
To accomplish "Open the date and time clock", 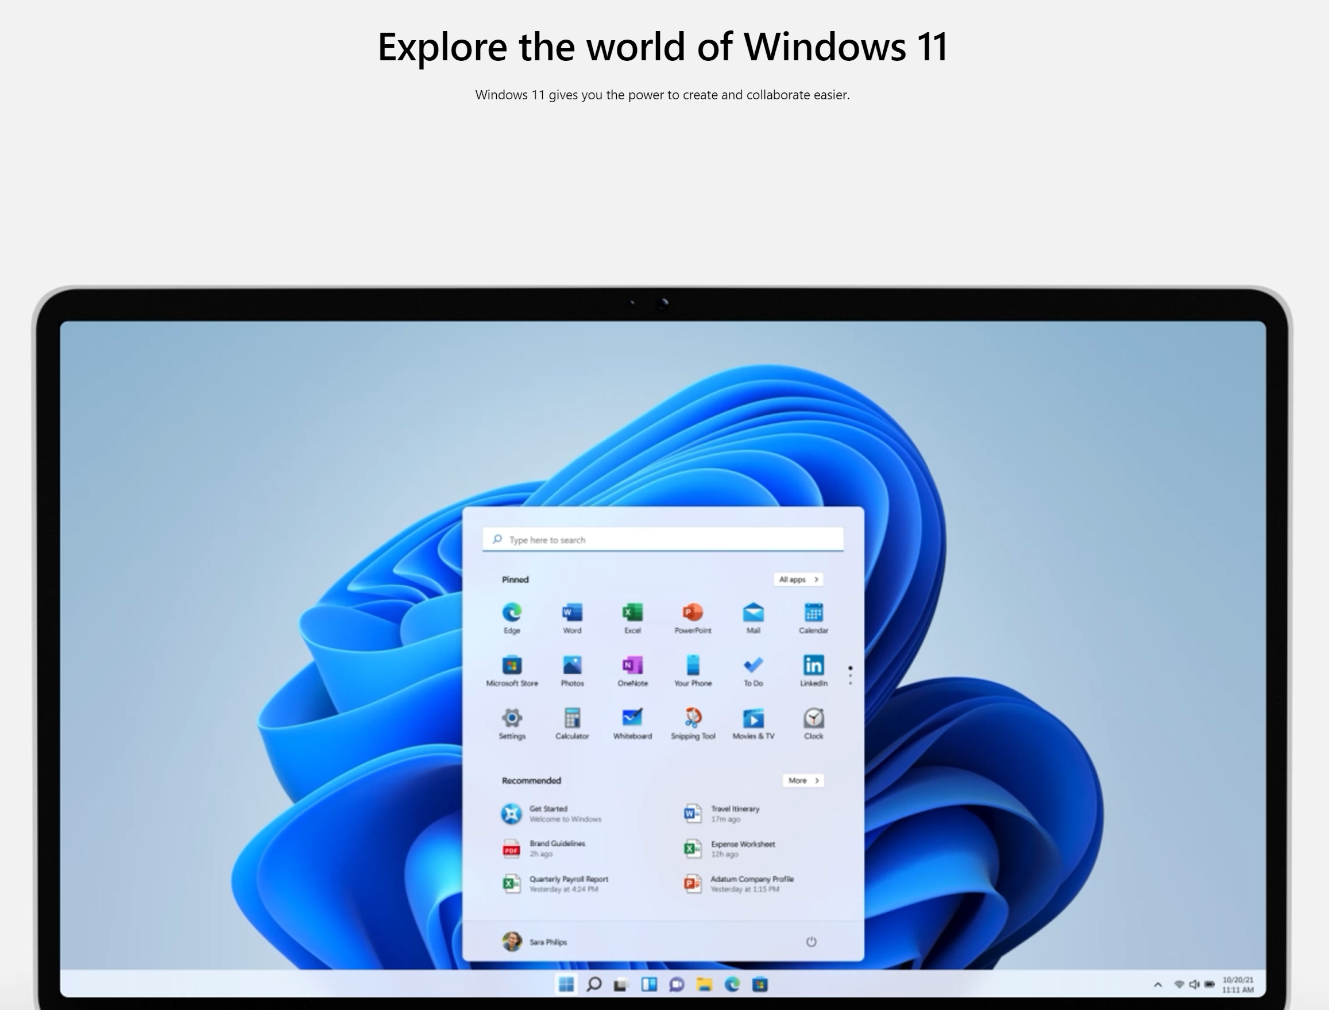I will 1238,985.
